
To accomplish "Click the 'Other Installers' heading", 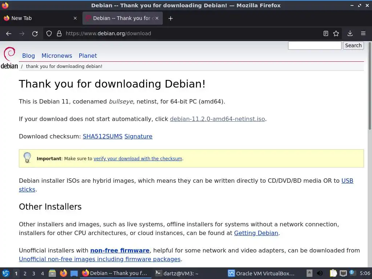I will [x=50, y=207].
